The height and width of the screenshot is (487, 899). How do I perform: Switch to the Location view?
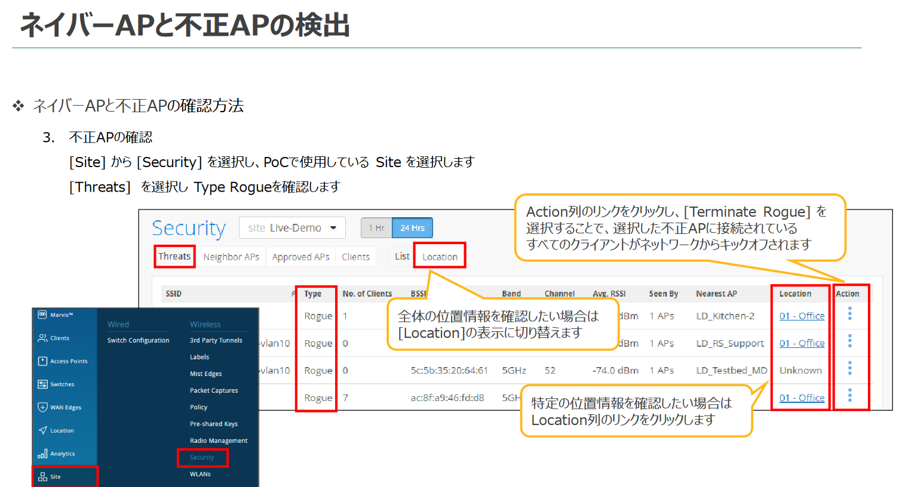[x=440, y=257]
